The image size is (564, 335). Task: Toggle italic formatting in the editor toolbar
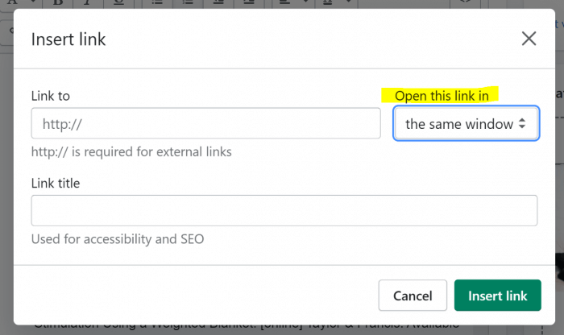[x=88, y=3]
